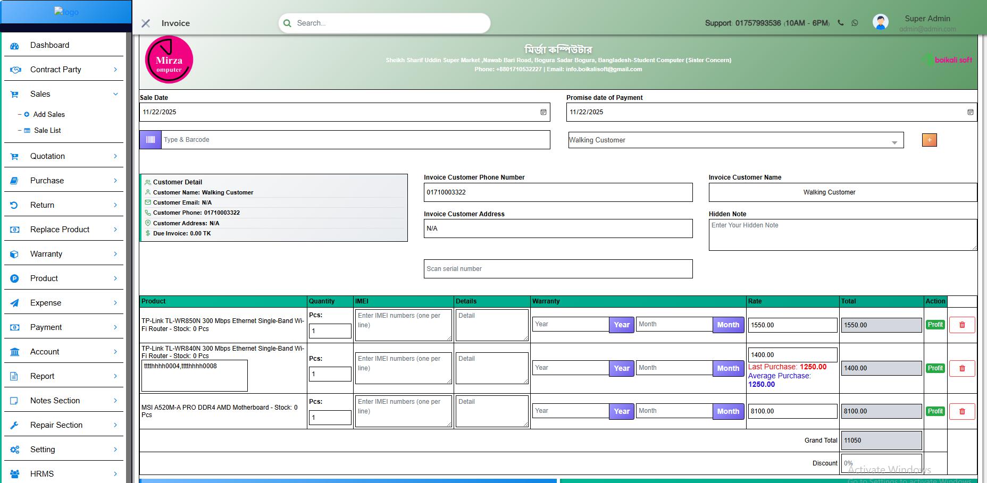Select Add Sales under Sales menu
987x483 pixels.
pos(49,114)
